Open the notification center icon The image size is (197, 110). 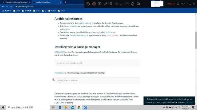point(193,107)
